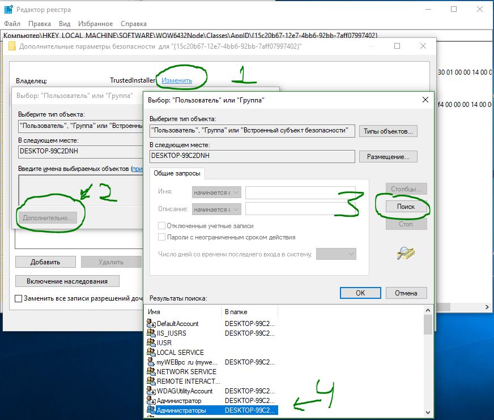Click the Дополнительно... button
This screenshot has width=494, height=420.
(x=48, y=217)
